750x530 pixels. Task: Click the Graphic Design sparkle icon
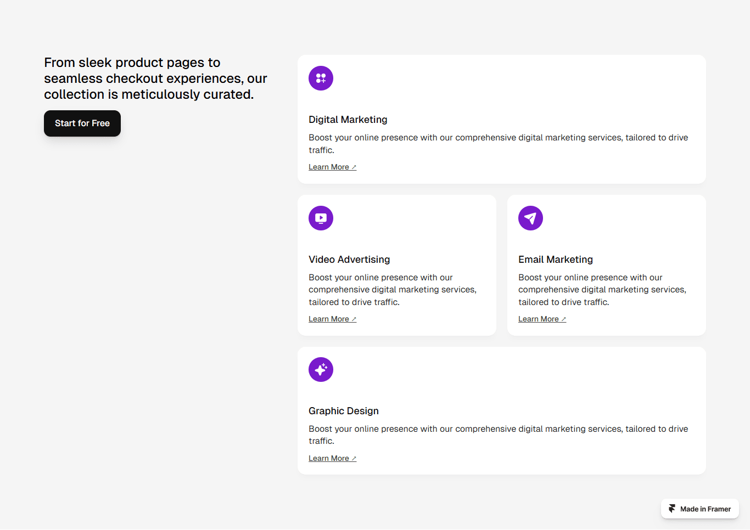[x=321, y=369]
